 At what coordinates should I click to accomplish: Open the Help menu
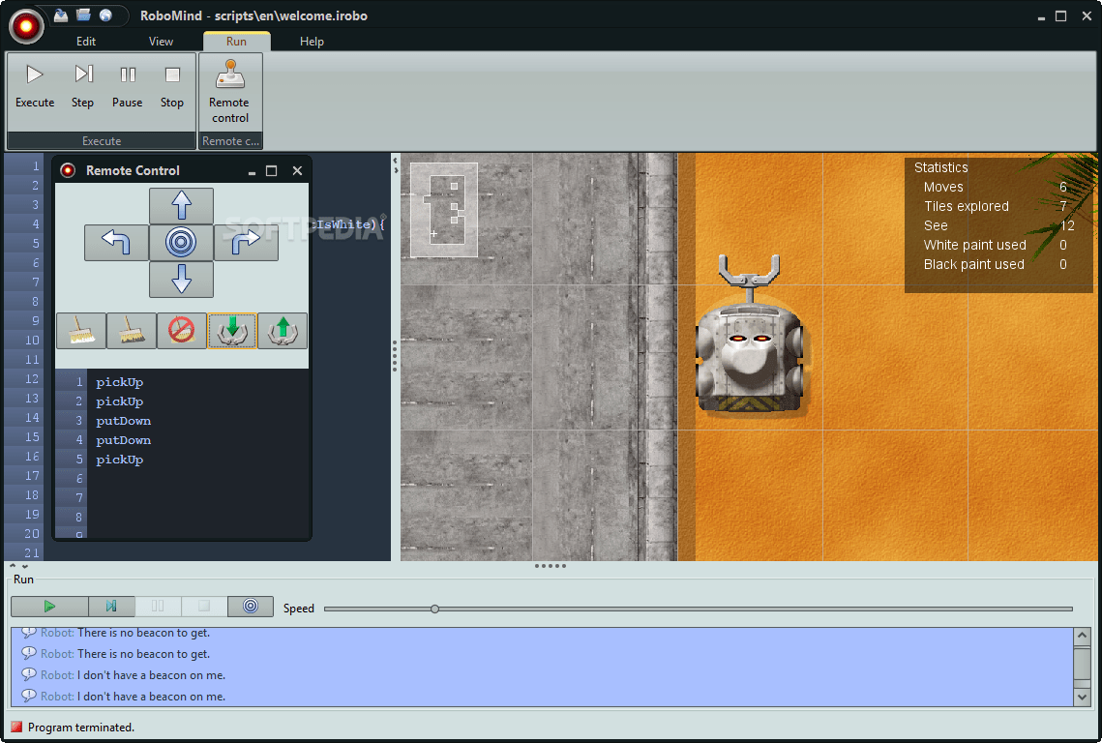312,41
